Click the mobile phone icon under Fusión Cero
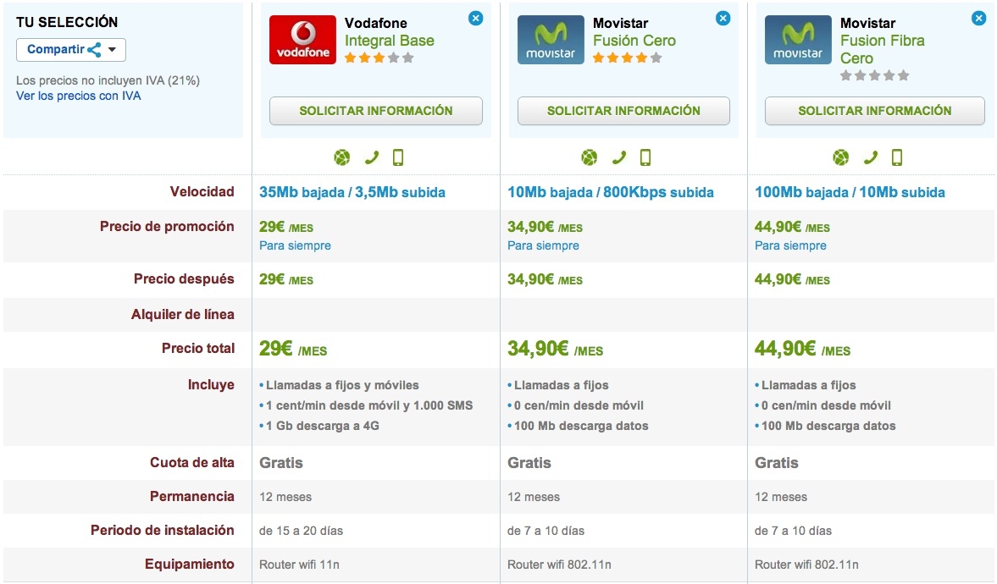The image size is (997, 584). pyautogui.click(x=645, y=157)
